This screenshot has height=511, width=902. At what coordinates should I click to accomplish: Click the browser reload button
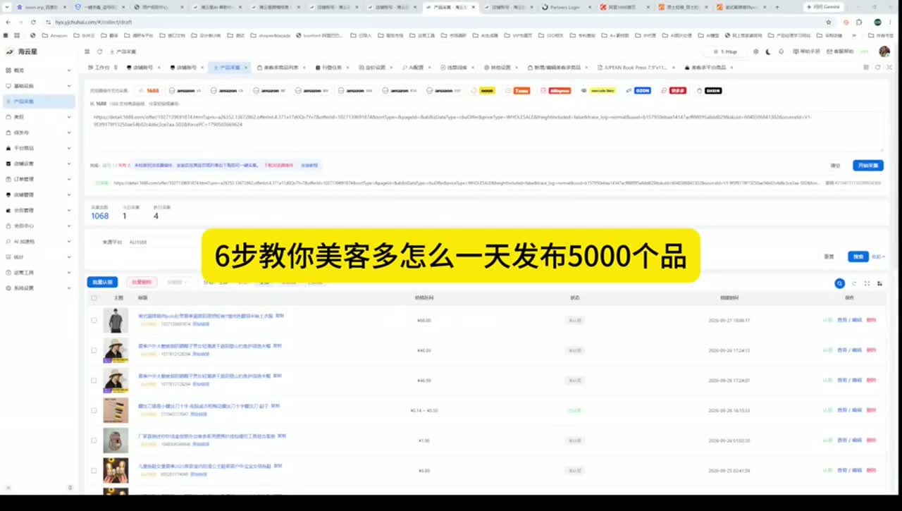pyautogui.click(x=33, y=22)
